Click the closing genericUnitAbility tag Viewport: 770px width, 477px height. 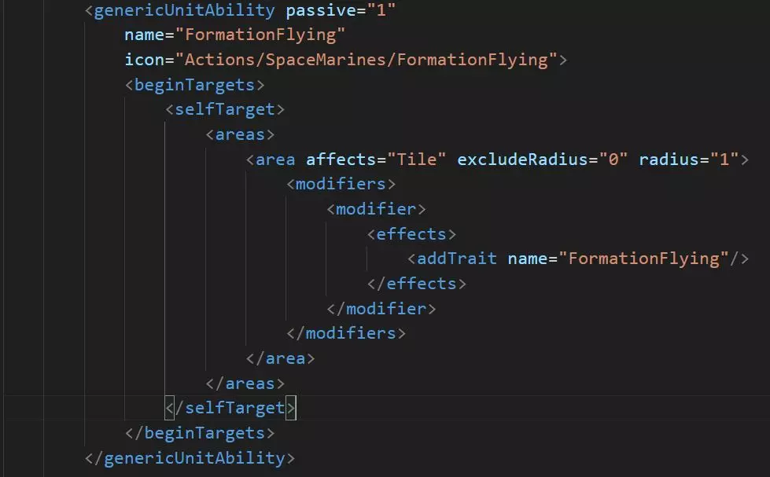(x=190, y=458)
